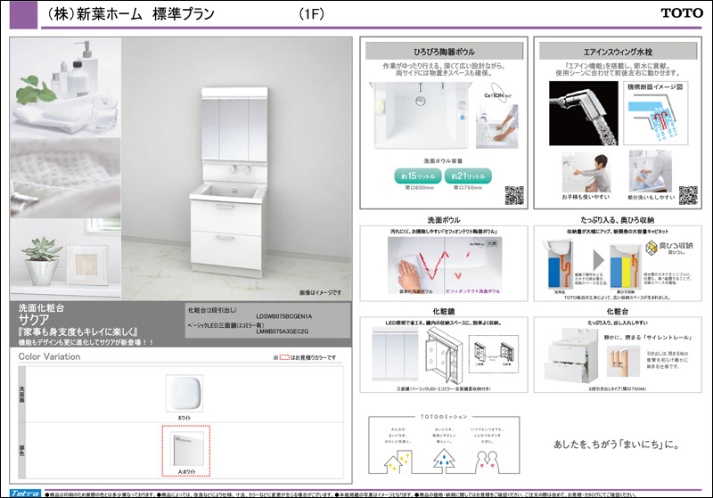Click the TOTOのミッション title

pyautogui.click(x=443, y=416)
